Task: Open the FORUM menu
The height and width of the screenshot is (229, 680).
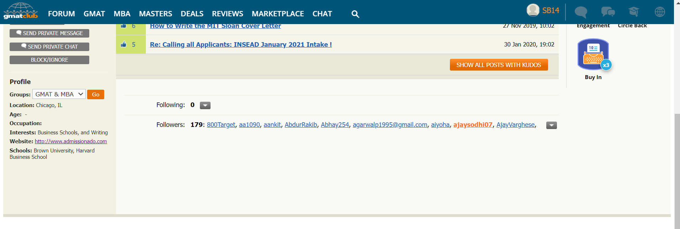Action: tap(62, 14)
